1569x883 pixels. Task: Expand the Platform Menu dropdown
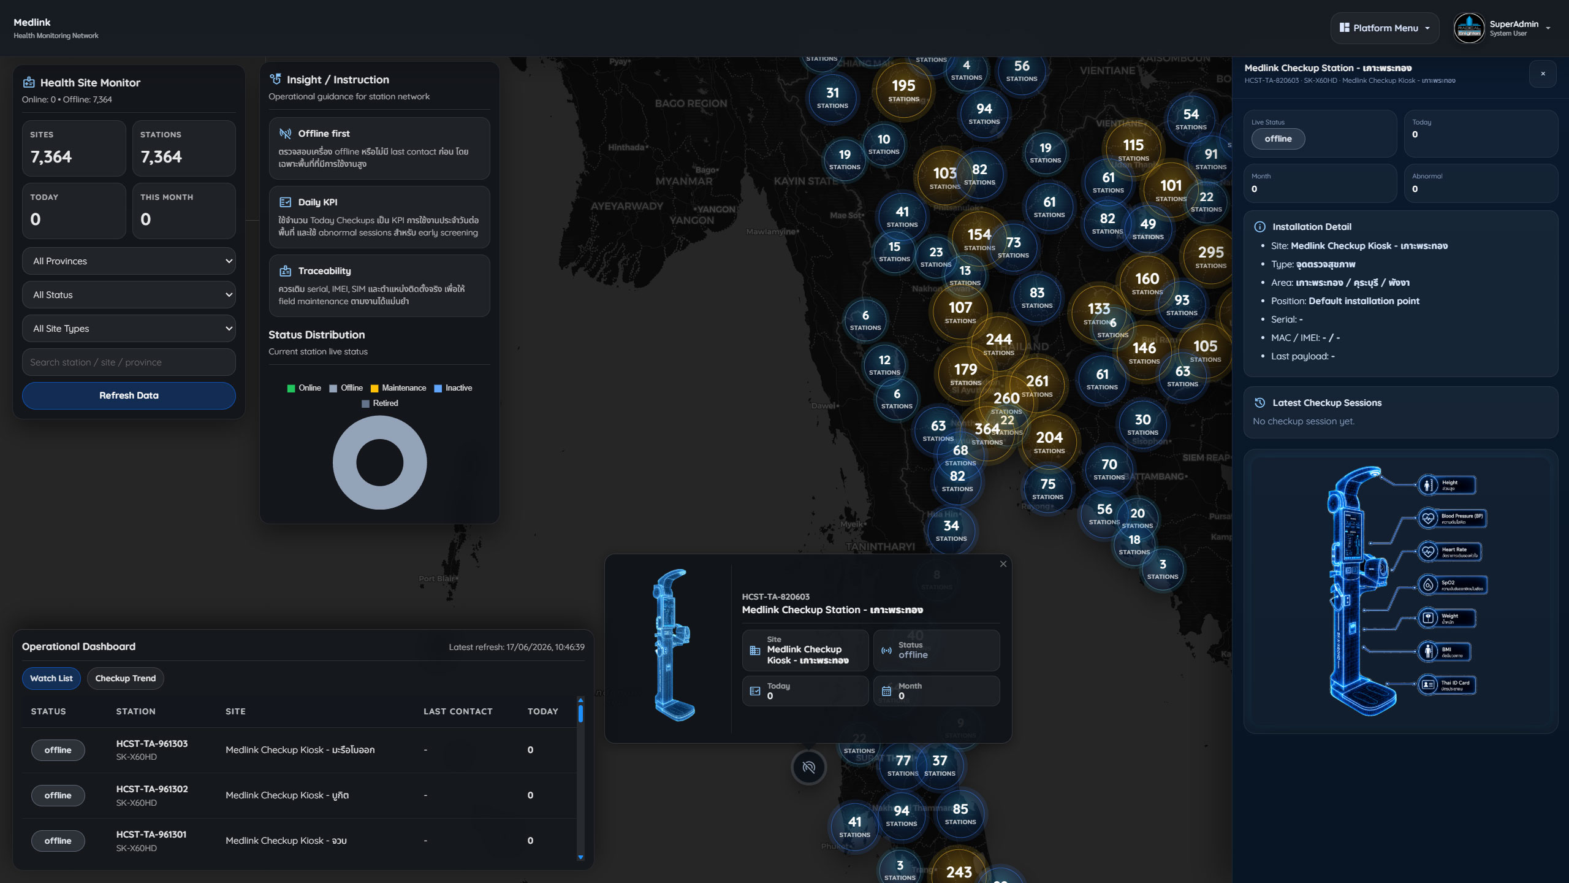click(x=1385, y=28)
